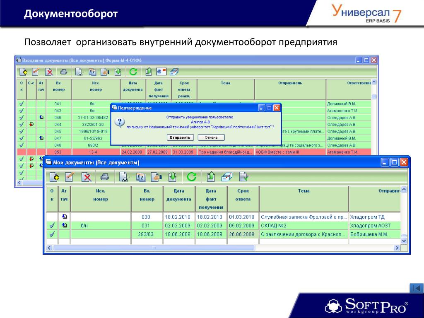Print icon in Мои документы toolbar
The width and height of the screenshot is (424, 318).
(x=105, y=177)
